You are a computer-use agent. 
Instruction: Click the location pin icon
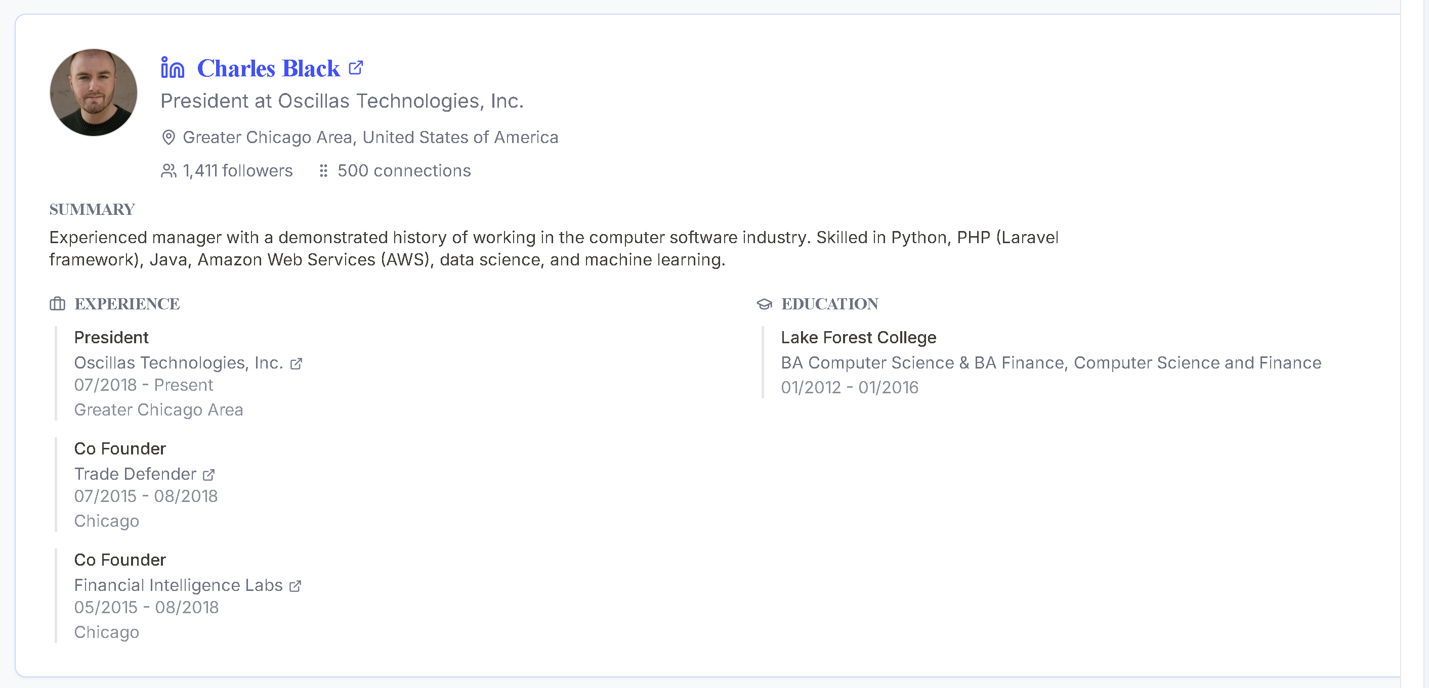coord(169,137)
